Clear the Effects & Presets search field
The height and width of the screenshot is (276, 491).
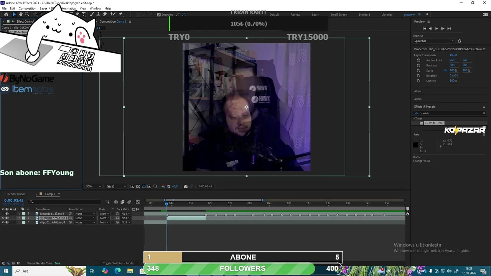coord(484,113)
